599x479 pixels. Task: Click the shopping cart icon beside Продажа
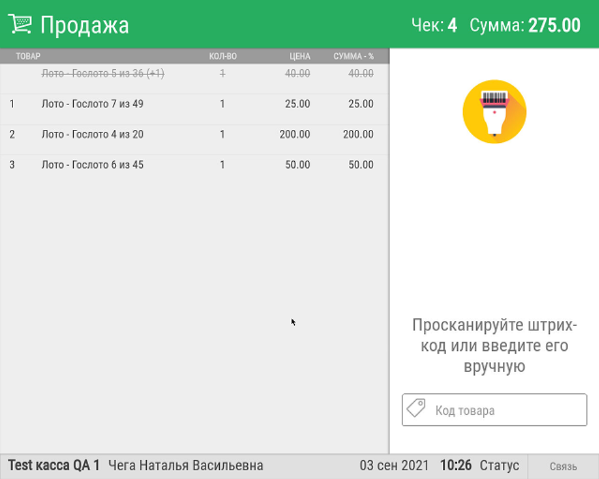click(20, 24)
